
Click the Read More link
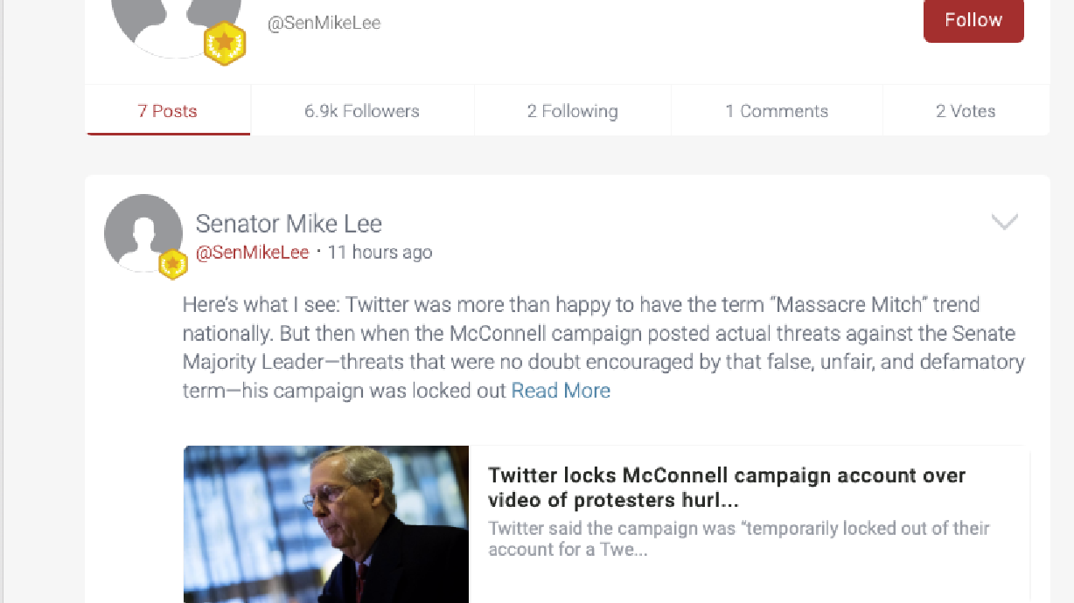(x=561, y=391)
